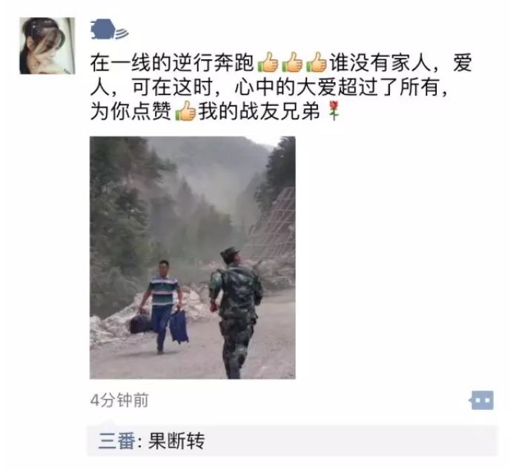Viewport: 519px width, 470px height.
Task: Click the thumbs-up emoji before 谁没有家人
Action: point(317,62)
